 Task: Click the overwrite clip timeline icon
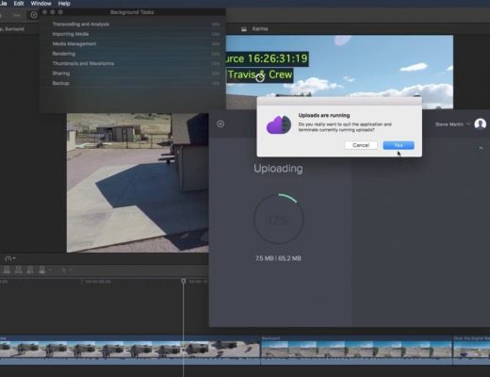point(41,270)
